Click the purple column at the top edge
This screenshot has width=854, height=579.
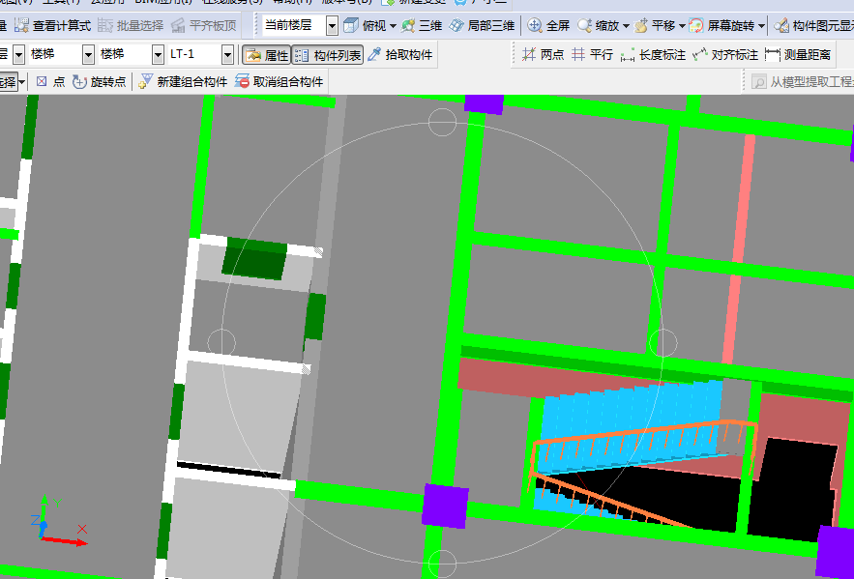coord(485,104)
